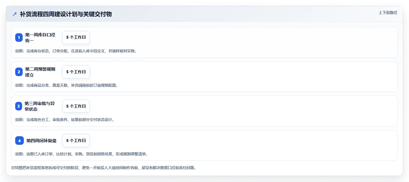Click the number 4 step badge
This screenshot has height=182, width=409.
click(x=20, y=141)
